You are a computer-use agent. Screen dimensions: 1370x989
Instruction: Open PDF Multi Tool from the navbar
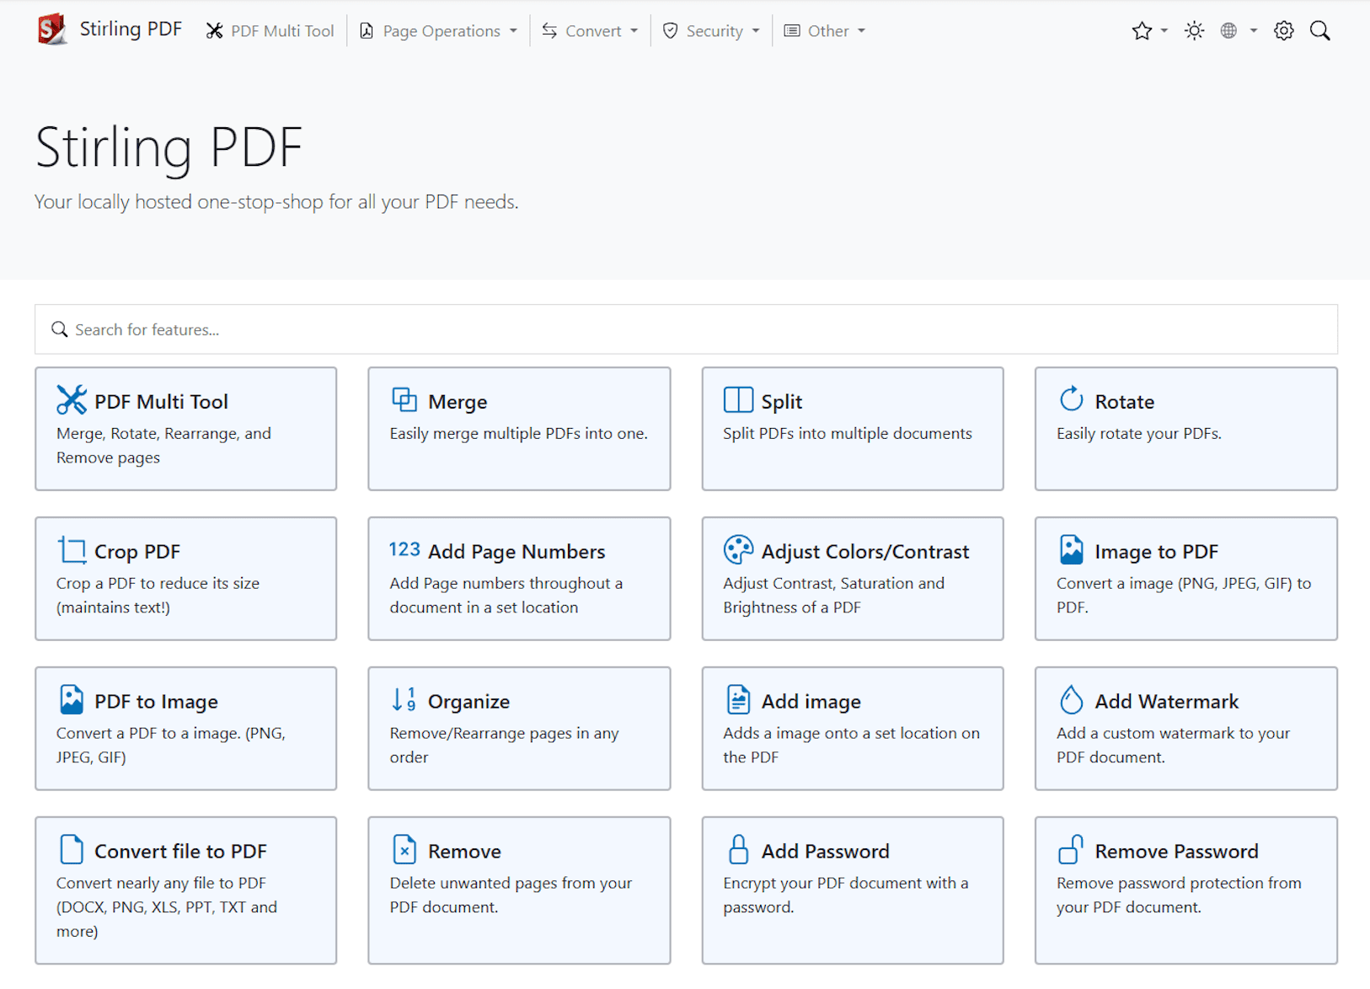coord(270,31)
